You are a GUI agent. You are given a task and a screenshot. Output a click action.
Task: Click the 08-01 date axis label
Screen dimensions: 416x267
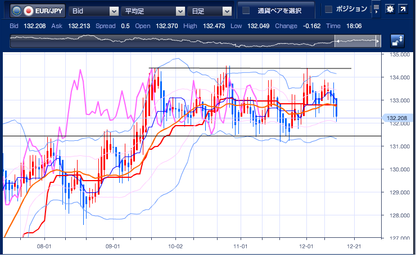pos(44,246)
